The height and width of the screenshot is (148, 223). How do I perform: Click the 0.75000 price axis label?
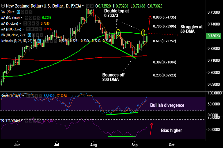[x=214, y=12]
